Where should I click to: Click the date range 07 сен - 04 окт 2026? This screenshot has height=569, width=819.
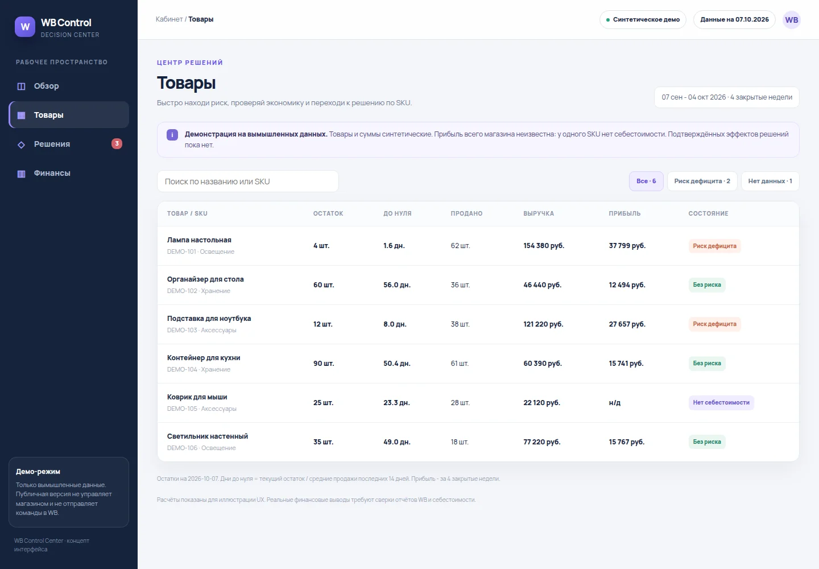click(x=727, y=97)
